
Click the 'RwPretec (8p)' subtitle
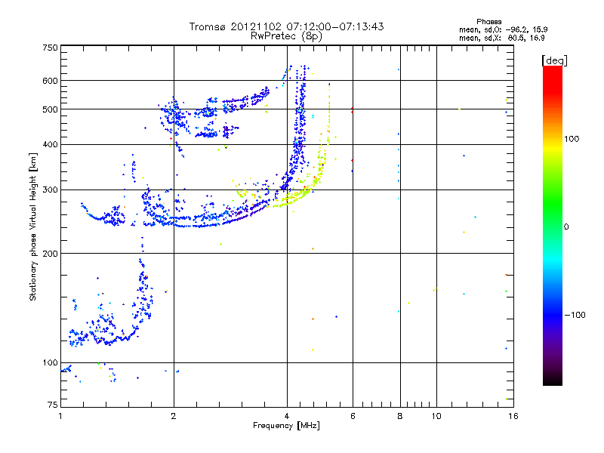(x=286, y=36)
